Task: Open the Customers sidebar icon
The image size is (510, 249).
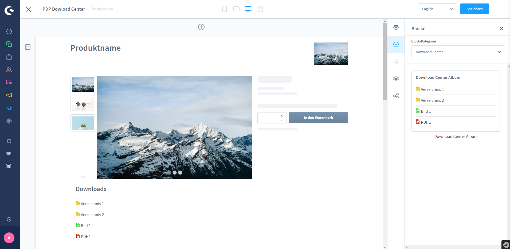Action: click(x=9, y=70)
